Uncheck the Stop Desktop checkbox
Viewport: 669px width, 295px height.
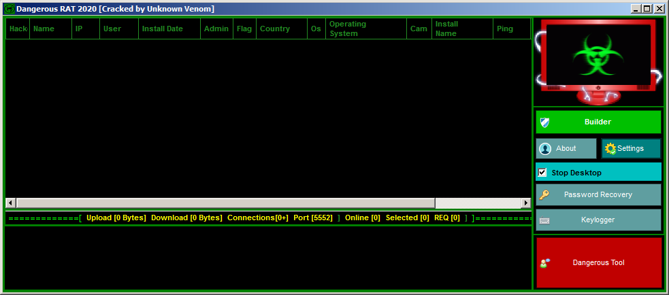click(542, 173)
